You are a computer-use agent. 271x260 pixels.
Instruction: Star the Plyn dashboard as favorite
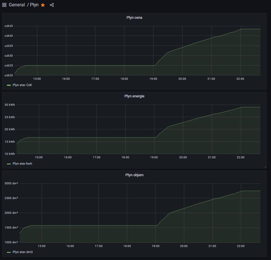point(43,5)
